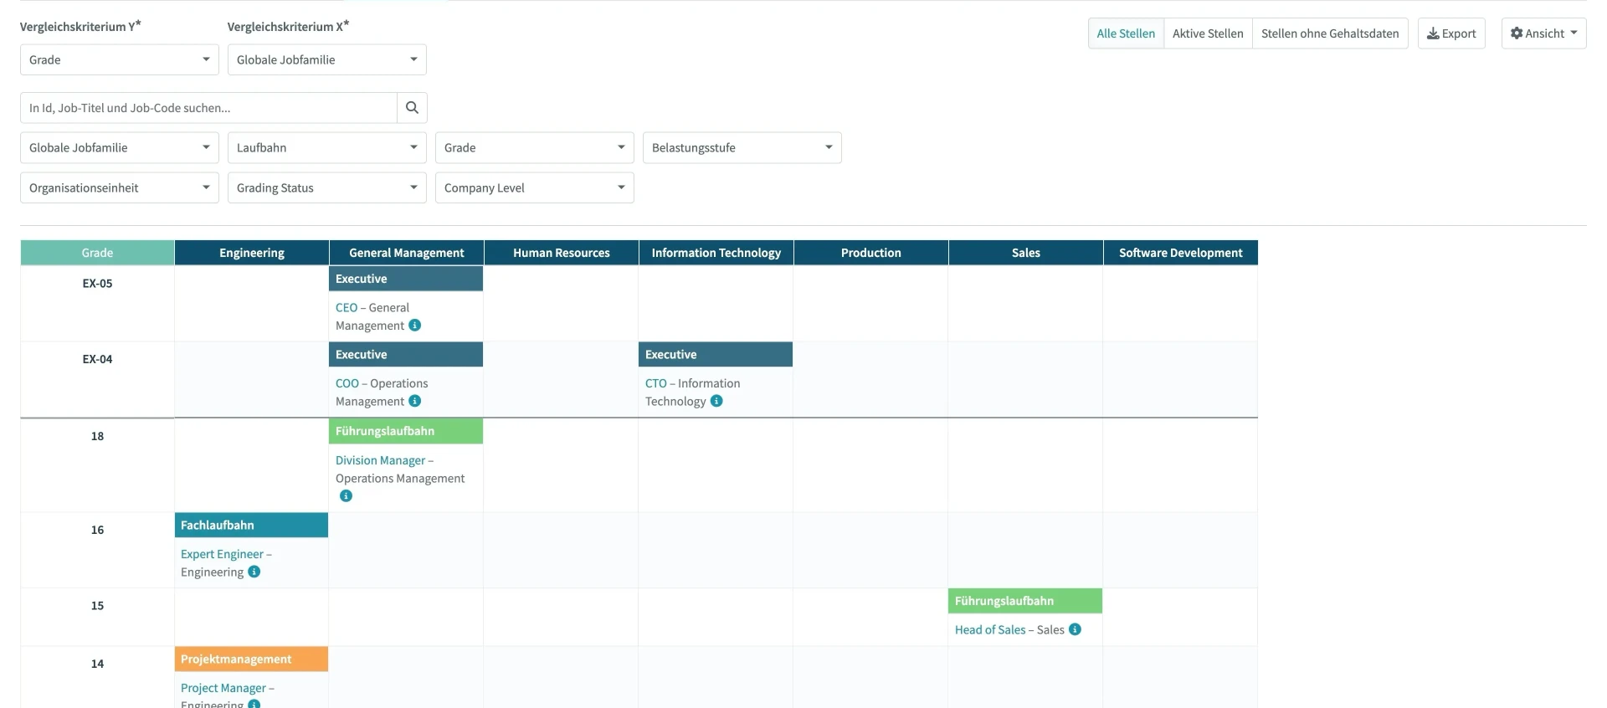Click the Executive band above CTO
The image size is (1607, 708).
716,355
